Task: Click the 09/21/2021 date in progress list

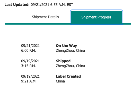Action: click(x=30, y=46)
